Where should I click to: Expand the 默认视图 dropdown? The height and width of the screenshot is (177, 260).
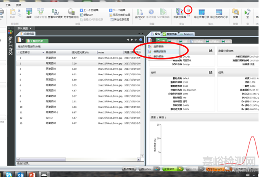tap(31, 28)
